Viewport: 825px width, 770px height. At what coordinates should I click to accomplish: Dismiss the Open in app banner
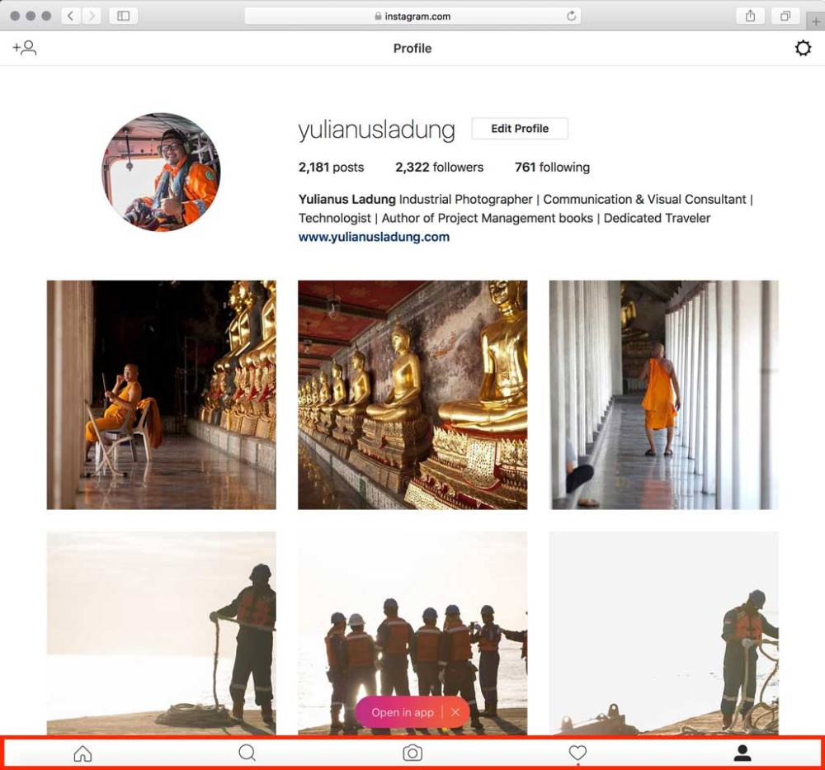click(x=455, y=712)
